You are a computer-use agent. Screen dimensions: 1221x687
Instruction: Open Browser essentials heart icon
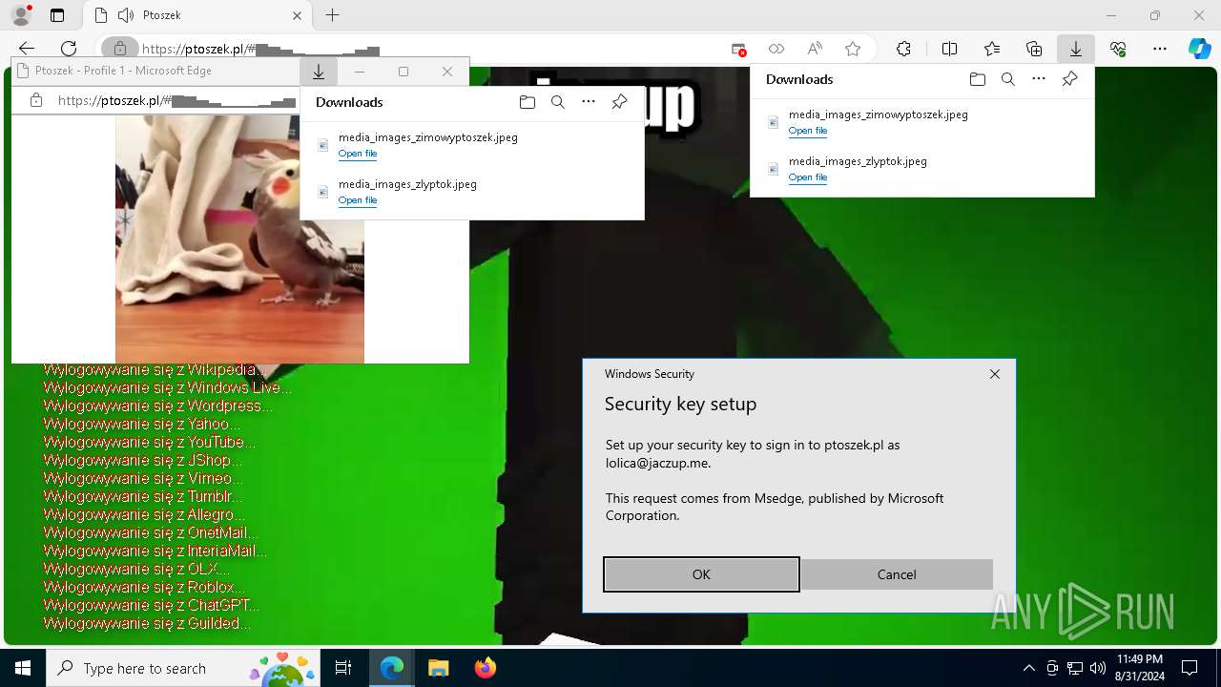(x=1118, y=49)
